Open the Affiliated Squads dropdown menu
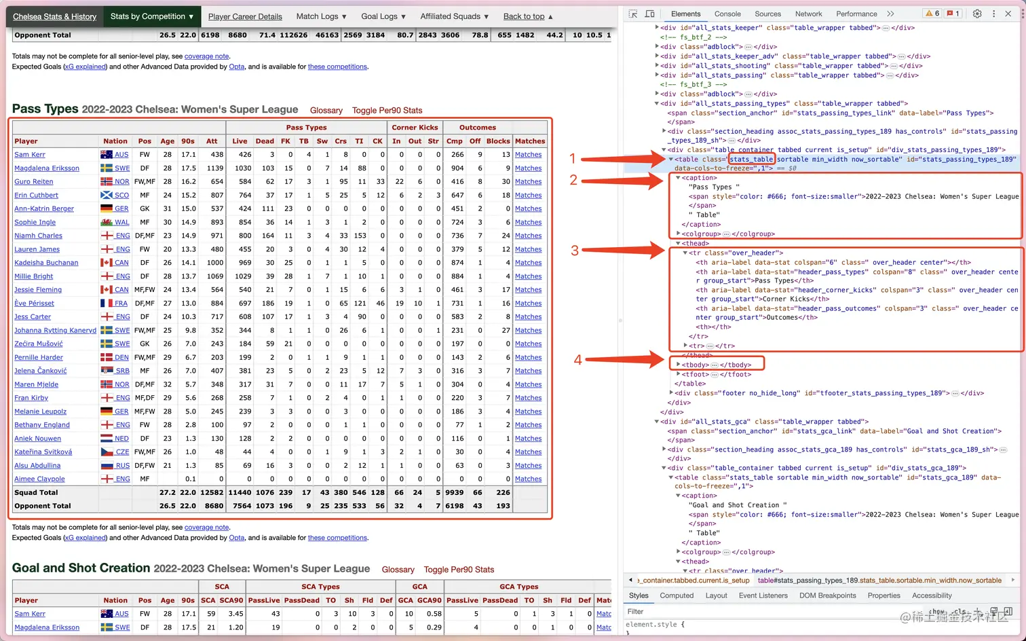Image resolution: width=1026 pixels, height=641 pixels. [455, 16]
